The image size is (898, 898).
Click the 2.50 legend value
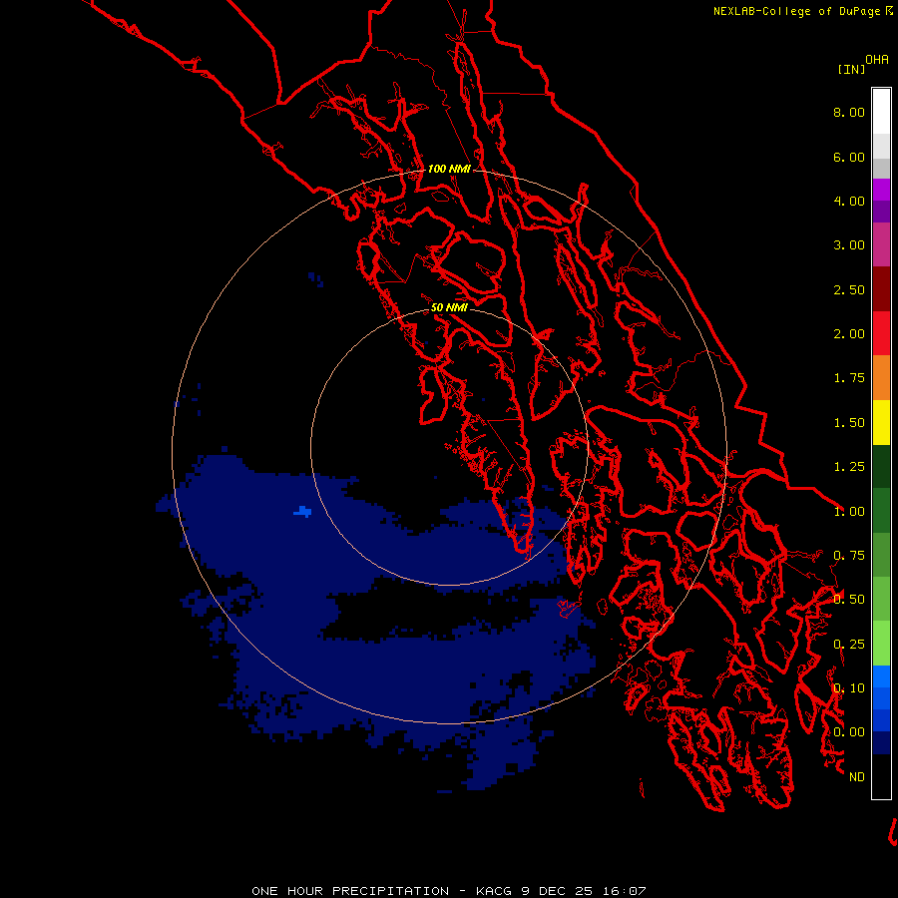pyautogui.click(x=849, y=289)
